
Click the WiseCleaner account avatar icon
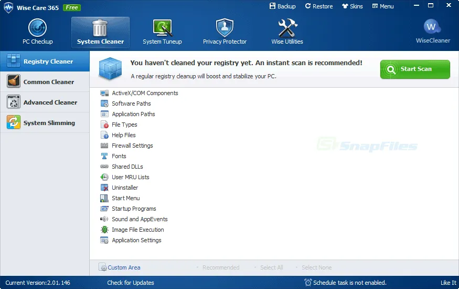432,27
